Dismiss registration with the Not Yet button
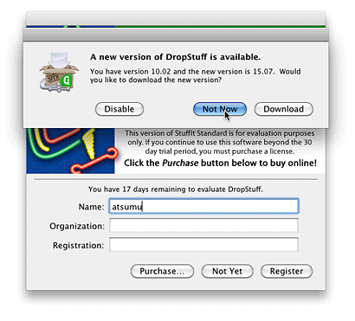 (x=227, y=271)
